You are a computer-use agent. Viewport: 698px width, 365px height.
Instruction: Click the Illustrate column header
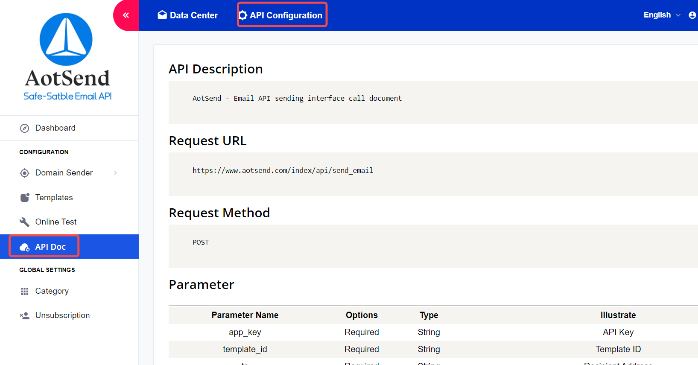click(618, 315)
